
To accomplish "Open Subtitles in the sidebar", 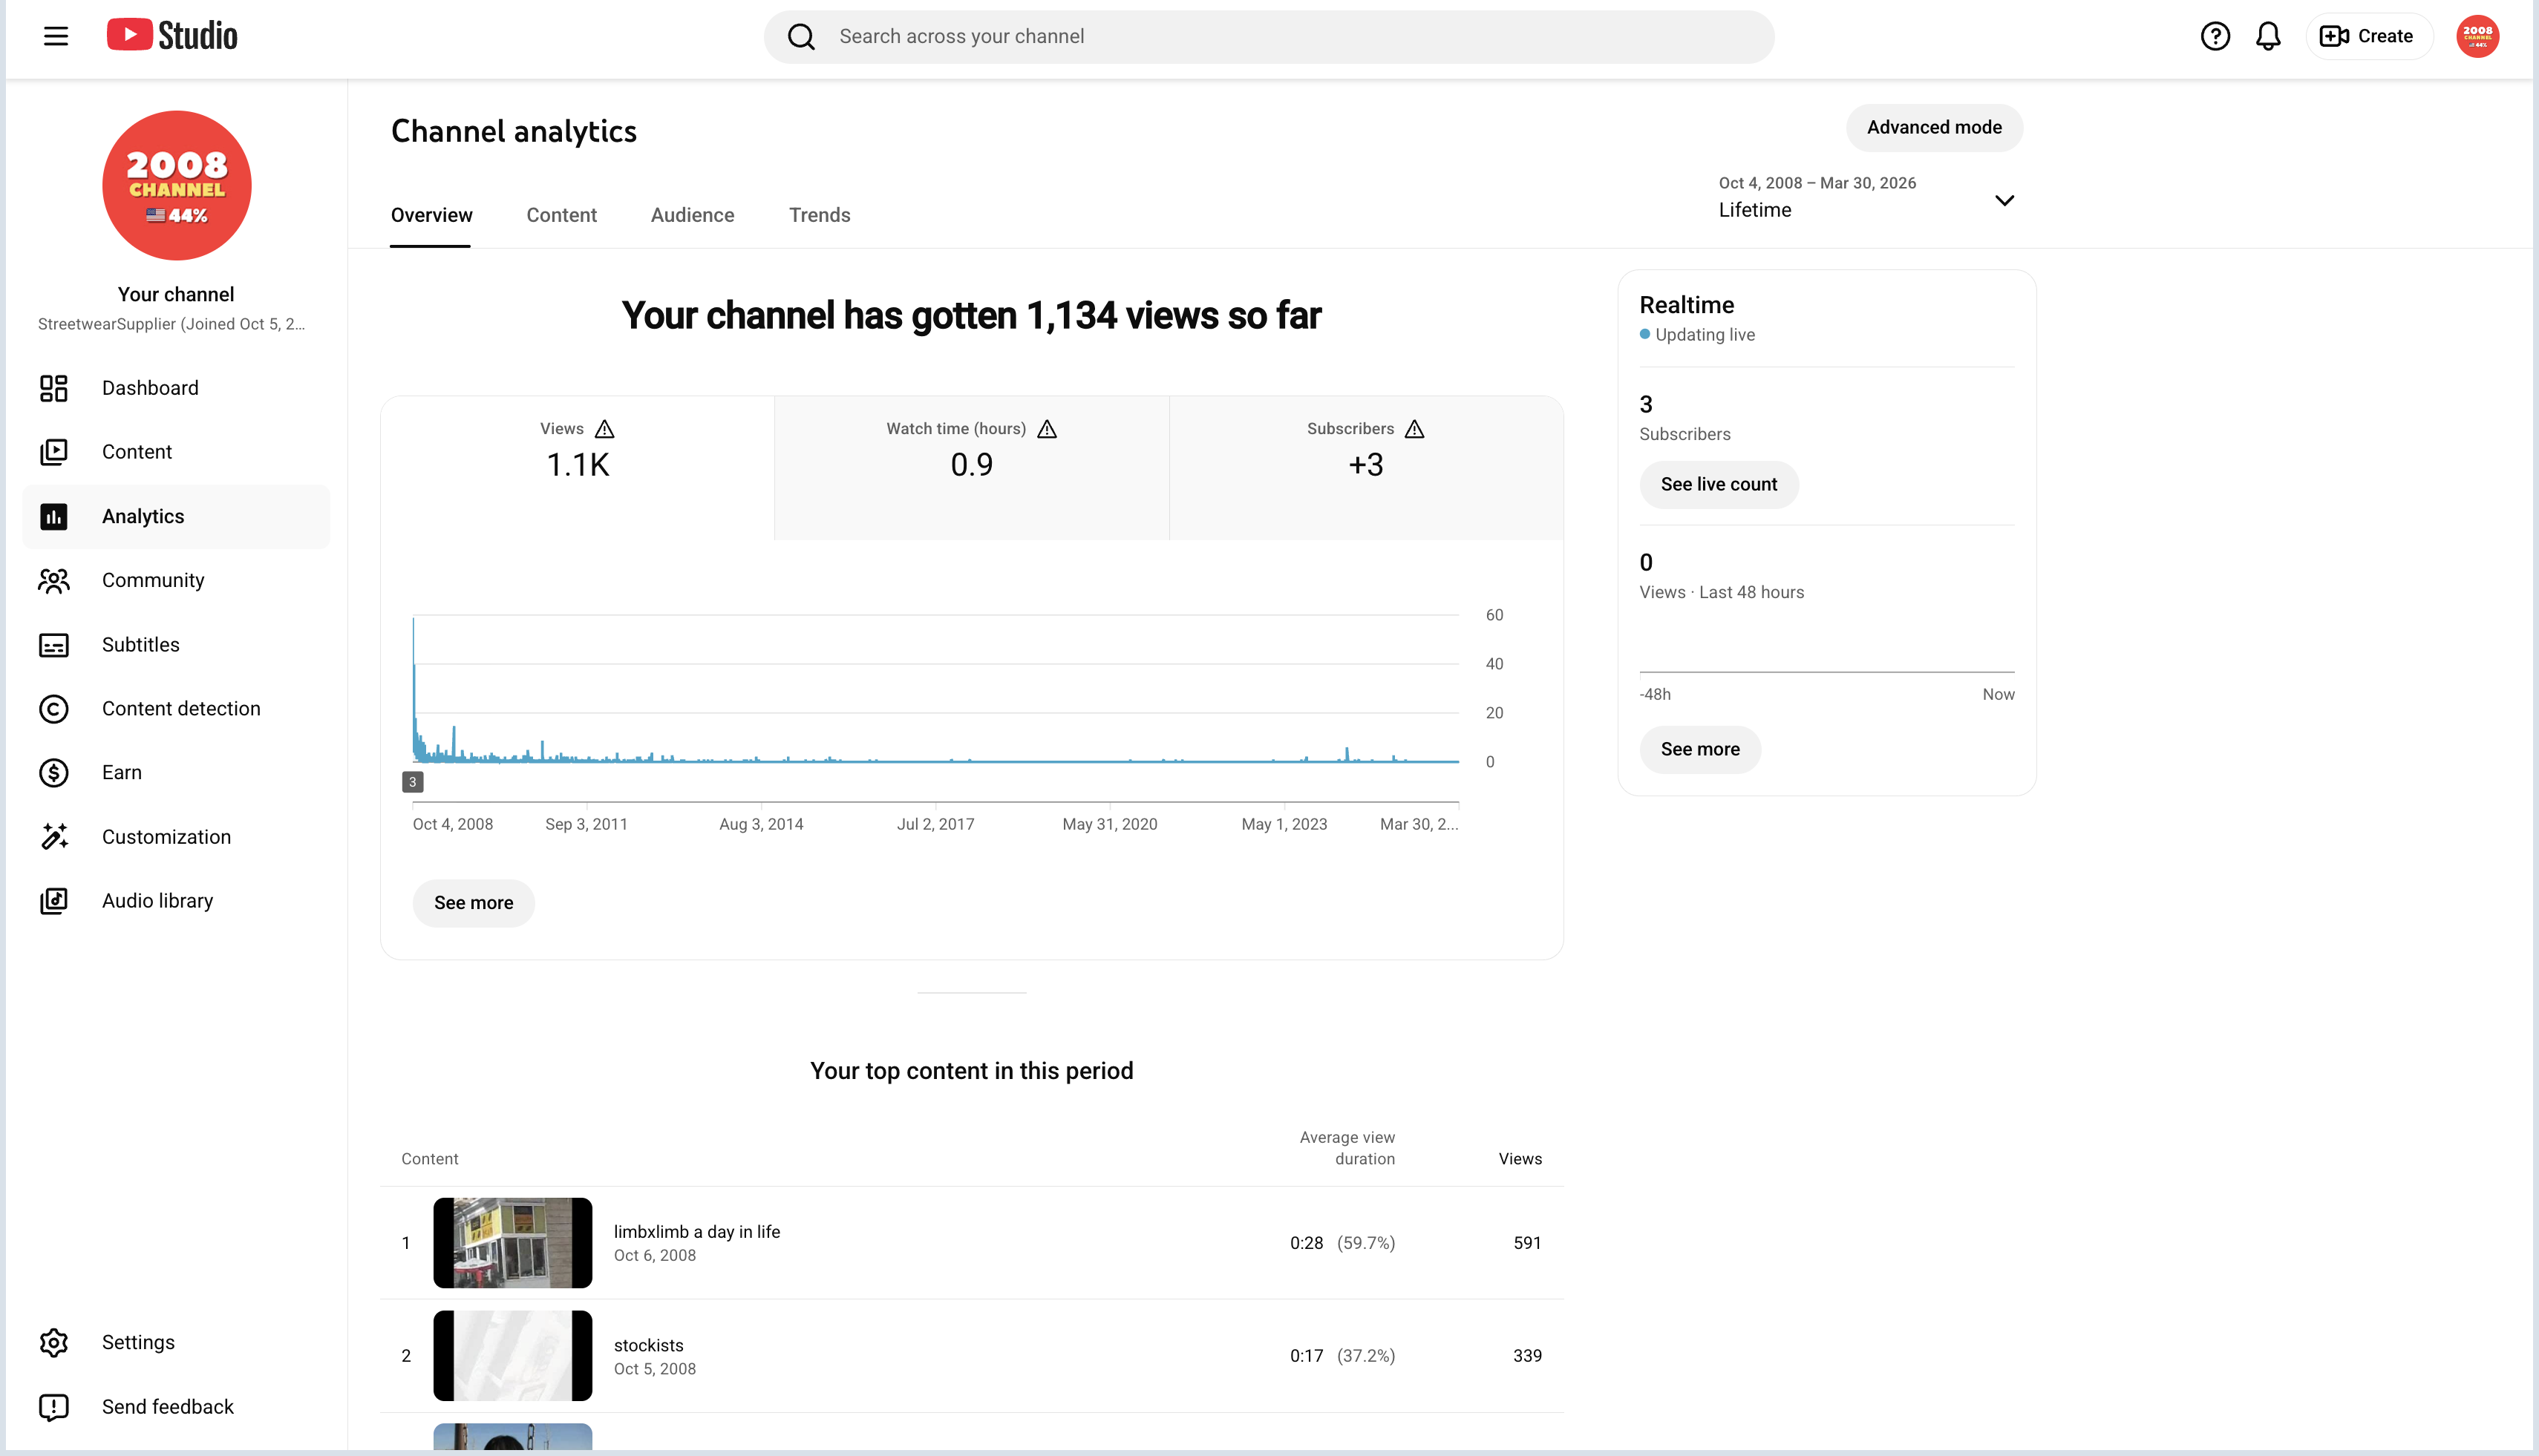I will [176, 645].
